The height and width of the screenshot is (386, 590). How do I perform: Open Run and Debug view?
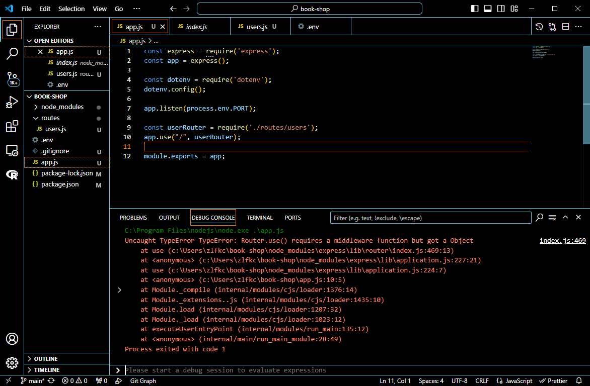pyautogui.click(x=12, y=102)
